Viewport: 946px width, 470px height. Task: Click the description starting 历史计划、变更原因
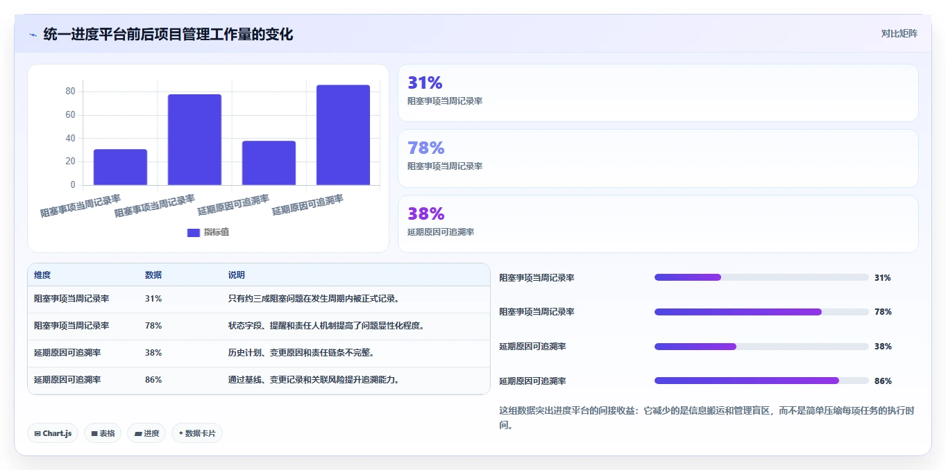(x=302, y=353)
